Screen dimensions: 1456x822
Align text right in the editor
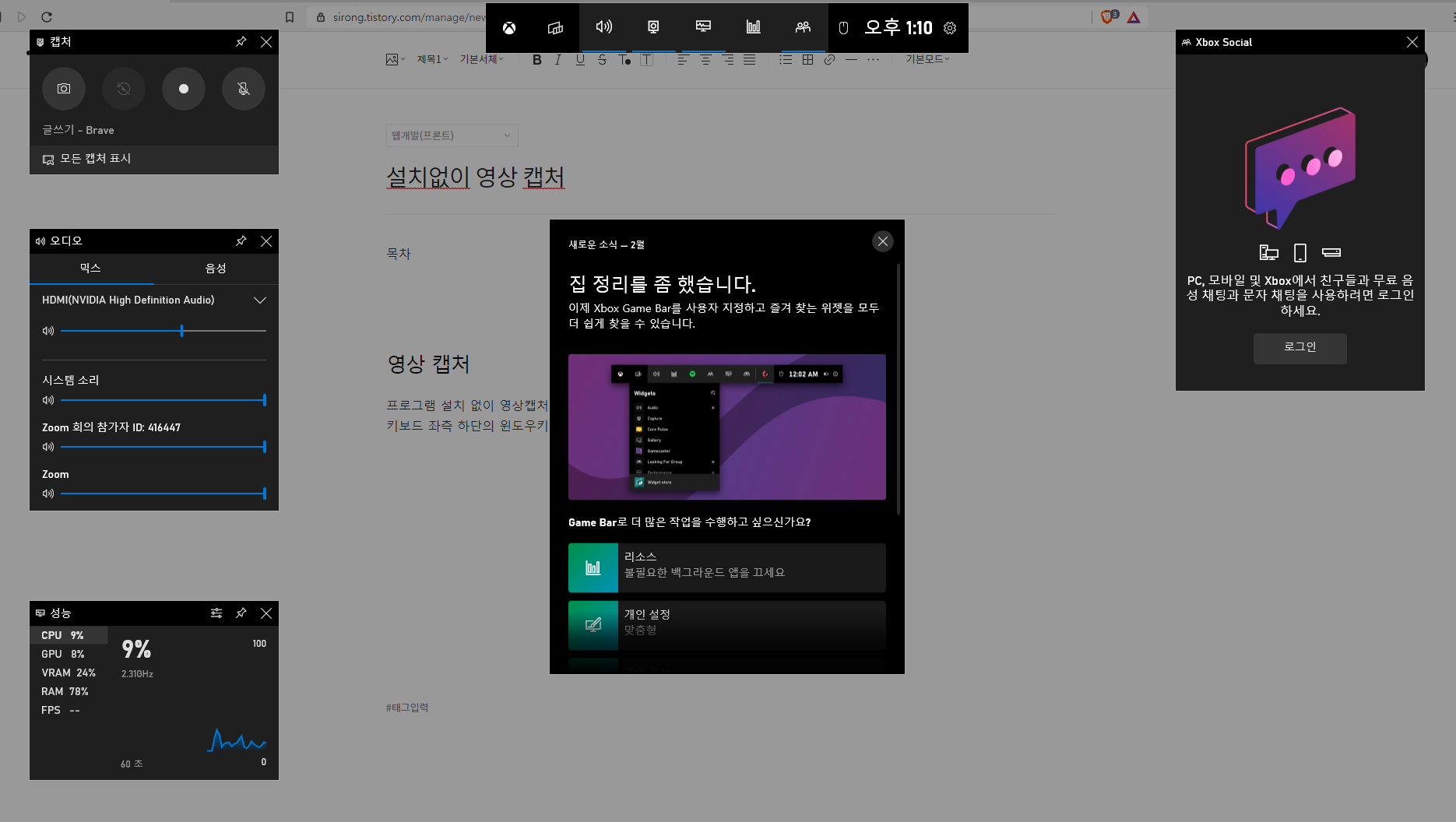pyautogui.click(x=727, y=60)
